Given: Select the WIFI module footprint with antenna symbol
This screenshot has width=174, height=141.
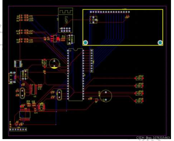Looking at the screenshot, I should coord(65,20).
